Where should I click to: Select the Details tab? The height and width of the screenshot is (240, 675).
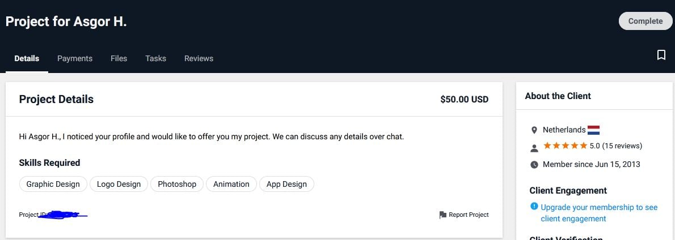[x=27, y=58]
